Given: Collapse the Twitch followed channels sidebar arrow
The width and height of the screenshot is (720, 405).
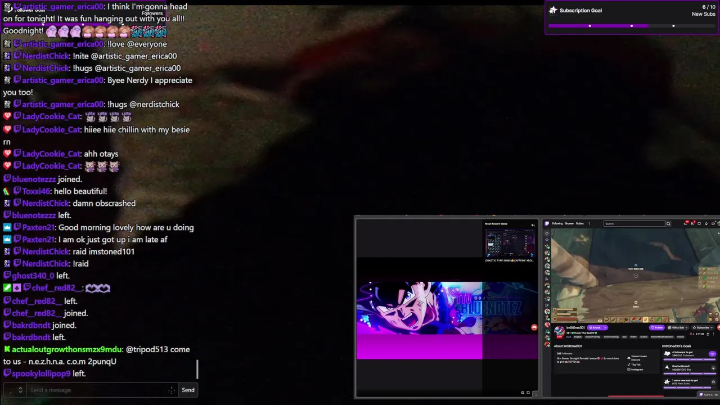Looking at the screenshot, I should click(547, 233).
